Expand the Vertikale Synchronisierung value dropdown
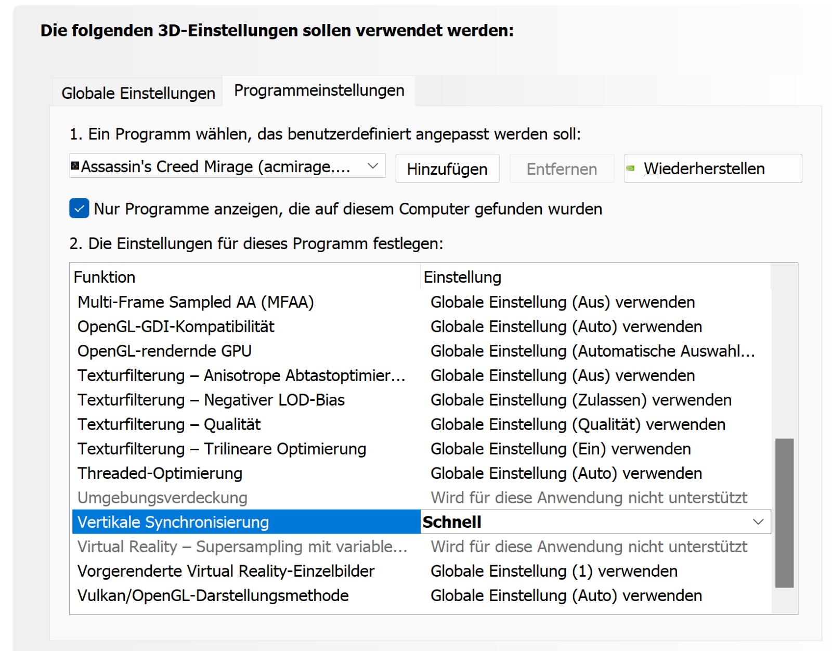Screen dimensions: 832x651 tap(758, 522)
